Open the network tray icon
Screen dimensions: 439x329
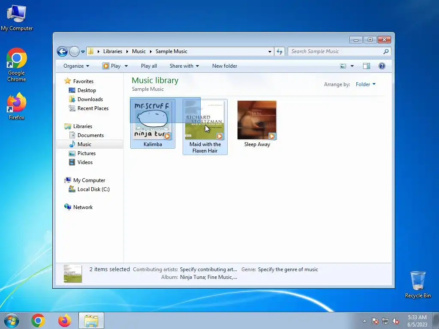[x=385, y=321]
